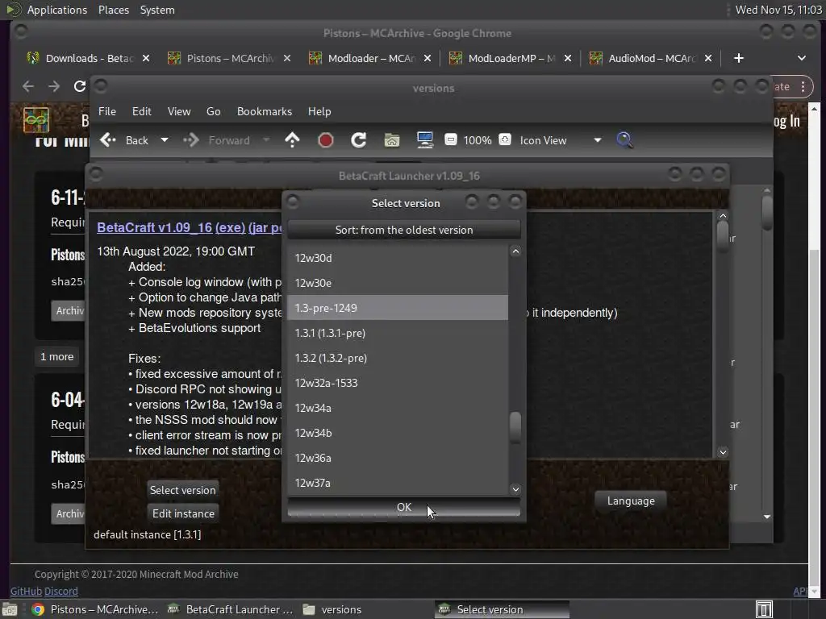Open Go menu in versions window

[x=213, y=111]
